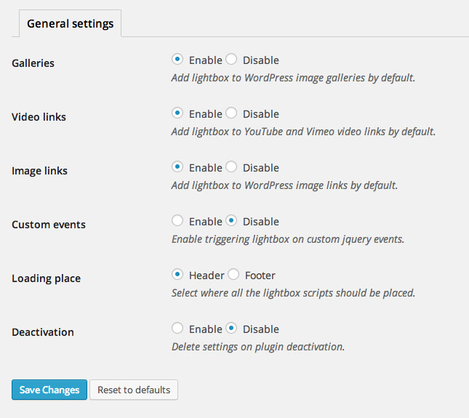Select Disable radio for Galleries
Image resolution: width=469 pixels, height=418 pixels.
(x=231, y=59)
